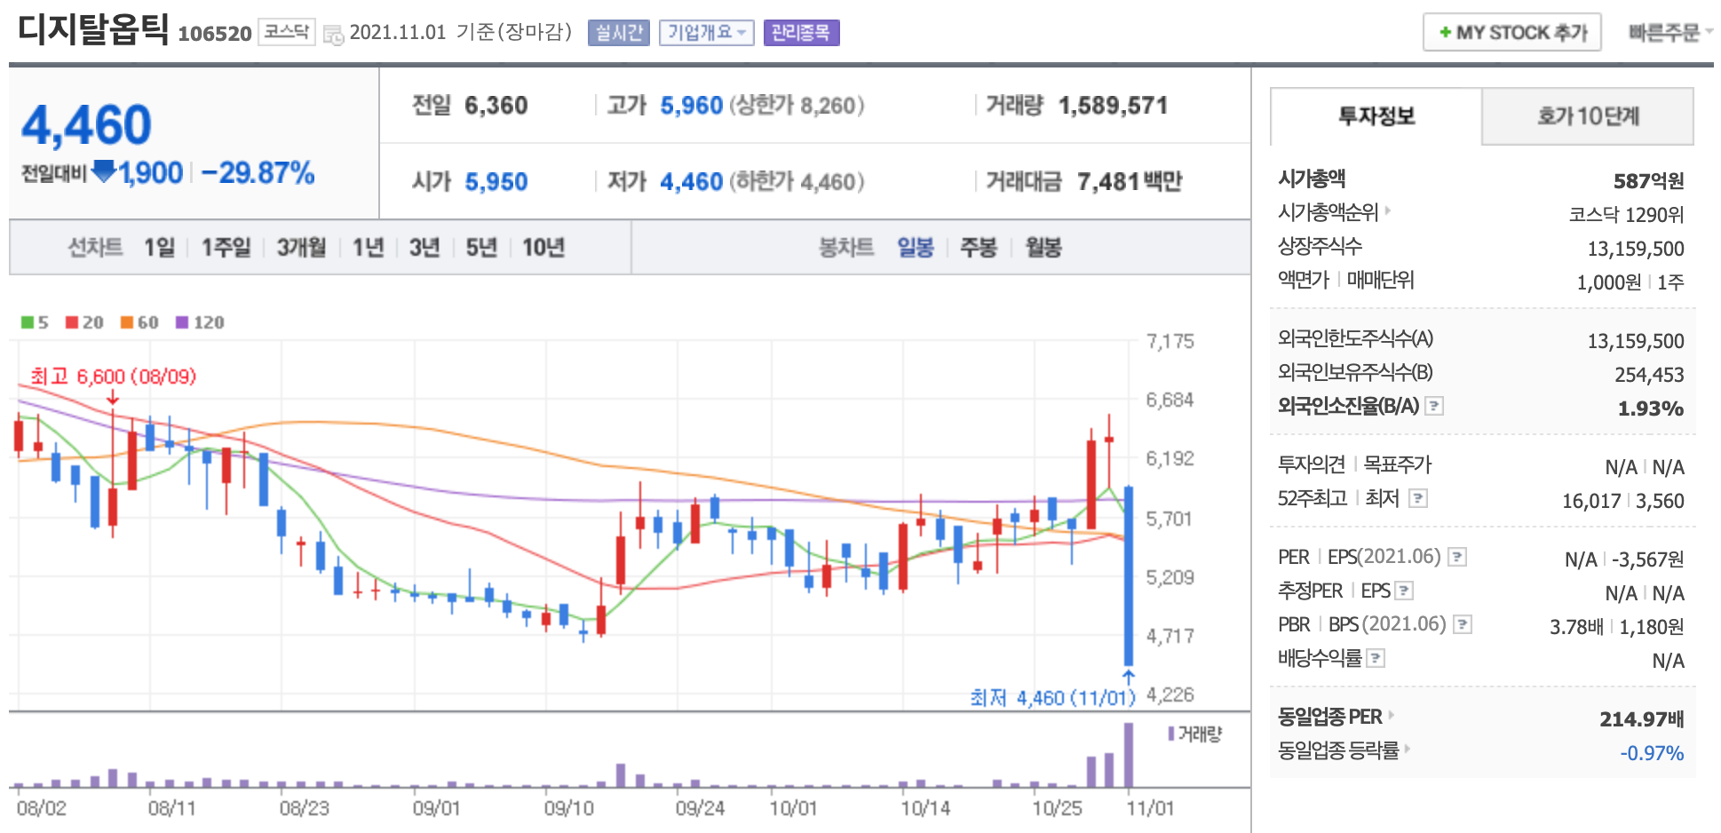Open the help icon beside EPS(2021.06)
1721x833 pixels.
tap(1457, 557)
